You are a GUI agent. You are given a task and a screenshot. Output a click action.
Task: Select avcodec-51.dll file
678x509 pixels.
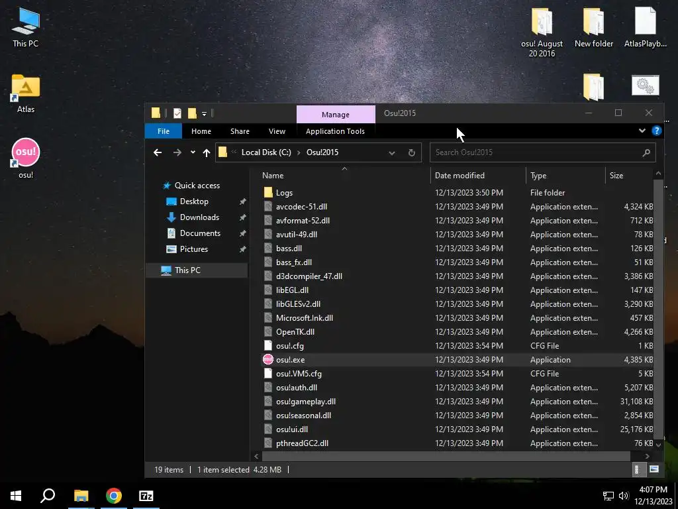[301, 207]
